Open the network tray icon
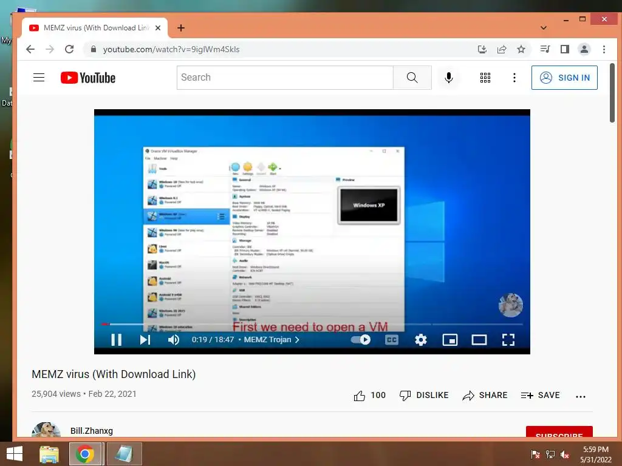This screenshot has width=622, height=466. pyautogui.click(x=550, y=454)
